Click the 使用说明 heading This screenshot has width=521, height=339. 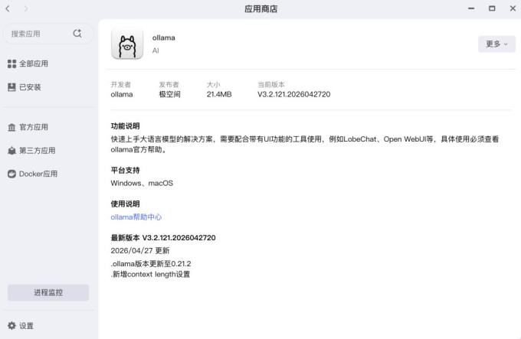click(x=125, y=204)
